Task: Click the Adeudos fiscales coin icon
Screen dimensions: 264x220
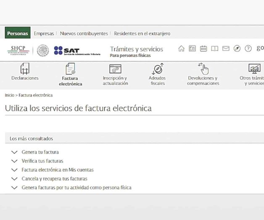Action: click(158, 68)
